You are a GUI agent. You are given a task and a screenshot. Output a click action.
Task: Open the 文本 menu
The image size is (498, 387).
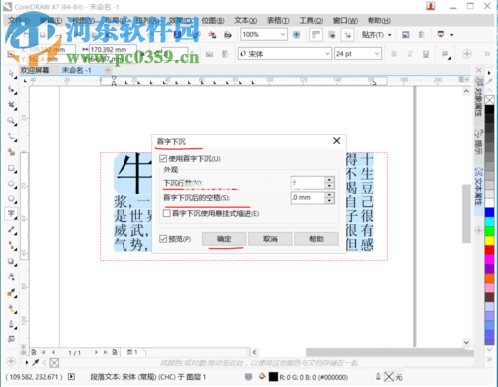(245, 21)
